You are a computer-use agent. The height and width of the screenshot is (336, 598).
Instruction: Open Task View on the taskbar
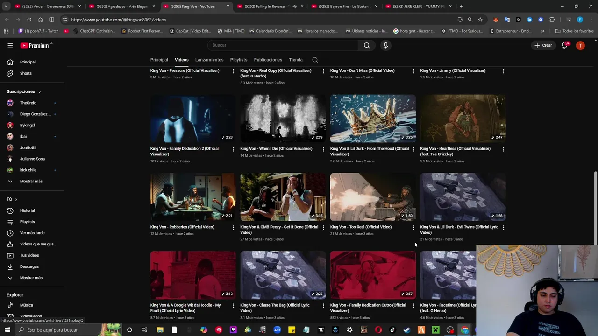click(144, 330)
